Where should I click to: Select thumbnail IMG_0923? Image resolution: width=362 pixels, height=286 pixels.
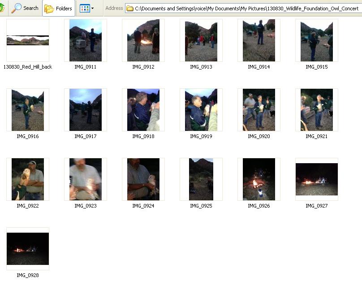coord(86,179)
